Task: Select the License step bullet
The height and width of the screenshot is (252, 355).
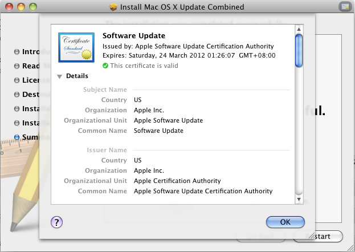Action: 17,80
